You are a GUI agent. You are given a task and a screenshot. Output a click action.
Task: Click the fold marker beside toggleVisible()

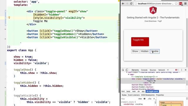point(6,96)
